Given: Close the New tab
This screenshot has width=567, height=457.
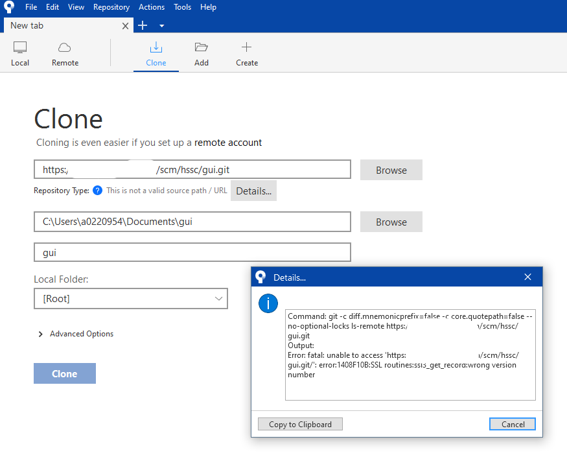Looking at the screenshot, I should (x=126, y=26).
